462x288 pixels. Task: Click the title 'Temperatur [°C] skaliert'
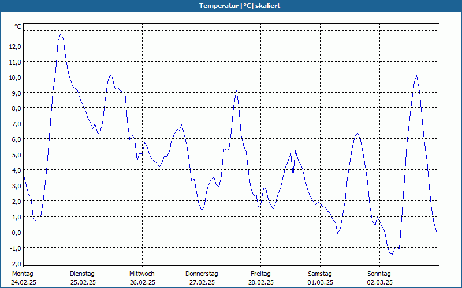(240, 6)
